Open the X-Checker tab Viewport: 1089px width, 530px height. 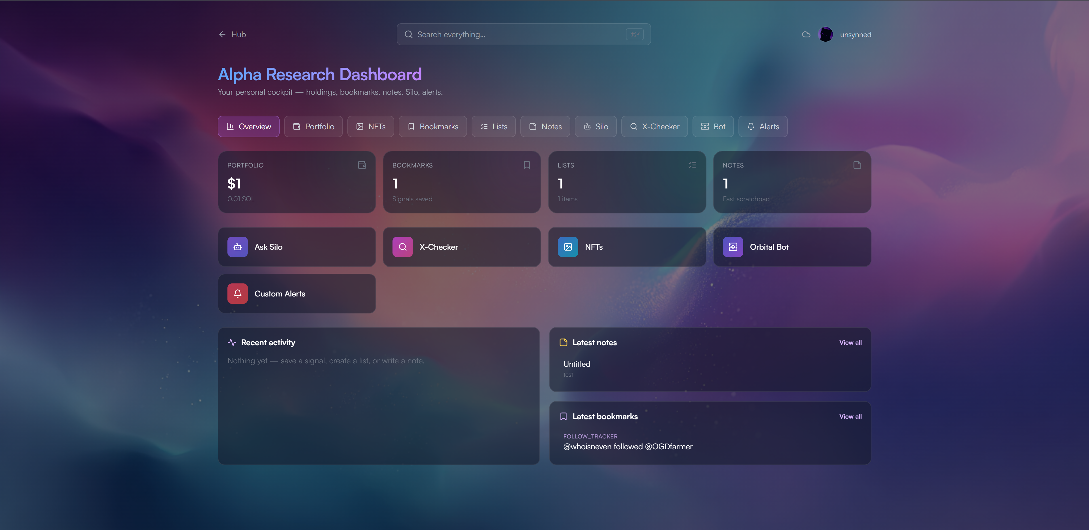(655, 126)
